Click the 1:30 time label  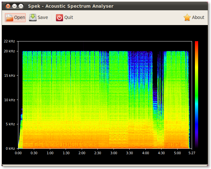tap(66, 153)
